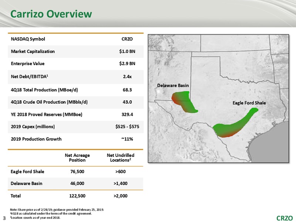The image size is (296, 222).
Task: Click the >600 locations value
Action: pyautogui.click(x=121, y=172)
